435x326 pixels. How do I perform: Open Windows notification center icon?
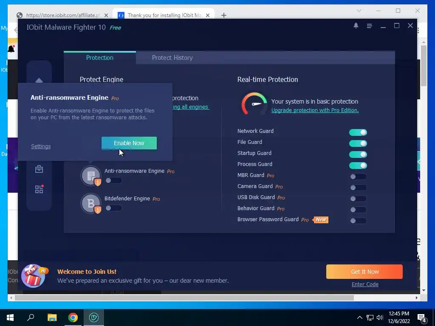click(x=422, y=318)
